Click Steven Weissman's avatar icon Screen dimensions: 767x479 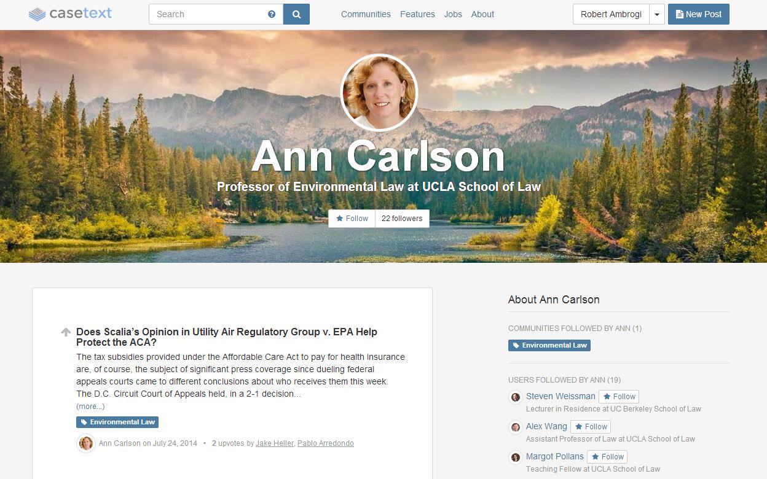516,397
